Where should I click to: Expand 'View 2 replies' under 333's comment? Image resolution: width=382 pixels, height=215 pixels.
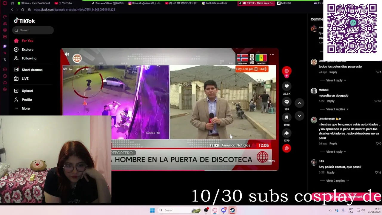point(337,181)
